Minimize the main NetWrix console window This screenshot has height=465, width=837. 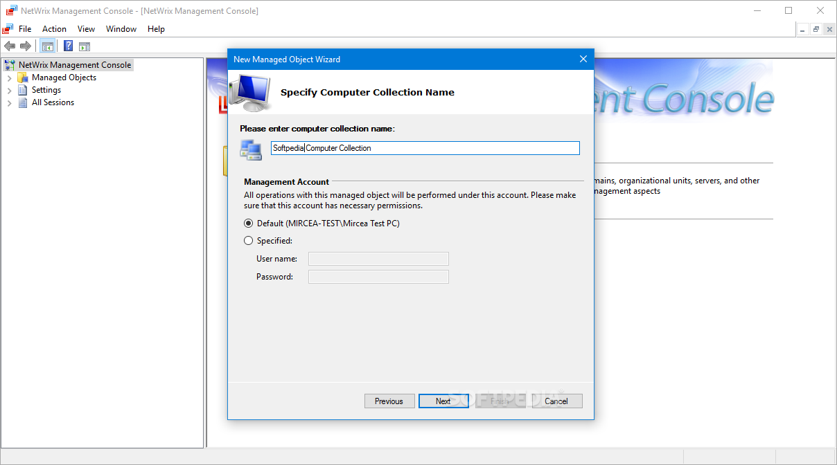point(757,10)
